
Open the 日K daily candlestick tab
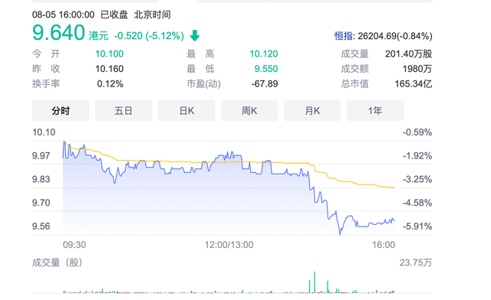pyautogui.click(x=186, y=111)
